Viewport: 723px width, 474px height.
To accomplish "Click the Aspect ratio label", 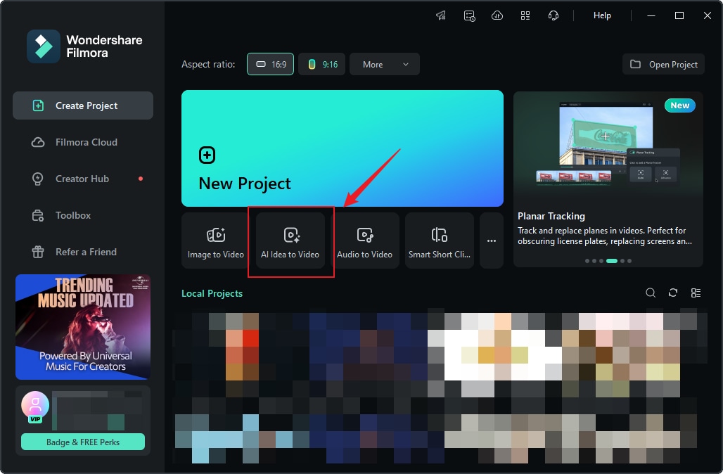I will click(x=208, y=64).
